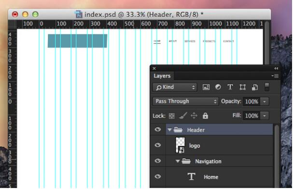This screenshot has height=189, width=294.
Task: Toggle the layer filtering on/off switch
Action: (x=267, y=87)
